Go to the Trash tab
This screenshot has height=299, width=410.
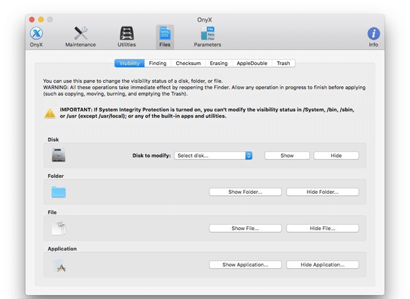coord(283,64)
